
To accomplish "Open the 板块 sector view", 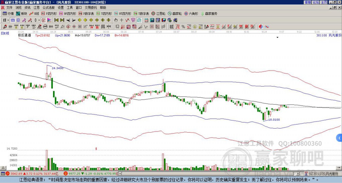I will [x=22, y=14].
